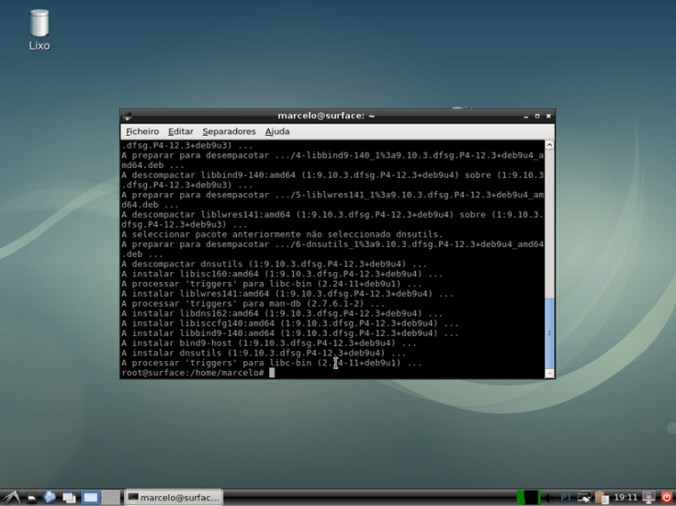Launch the web browser from the panel
This screenshot has width=676, height=506.
point(50,497)
